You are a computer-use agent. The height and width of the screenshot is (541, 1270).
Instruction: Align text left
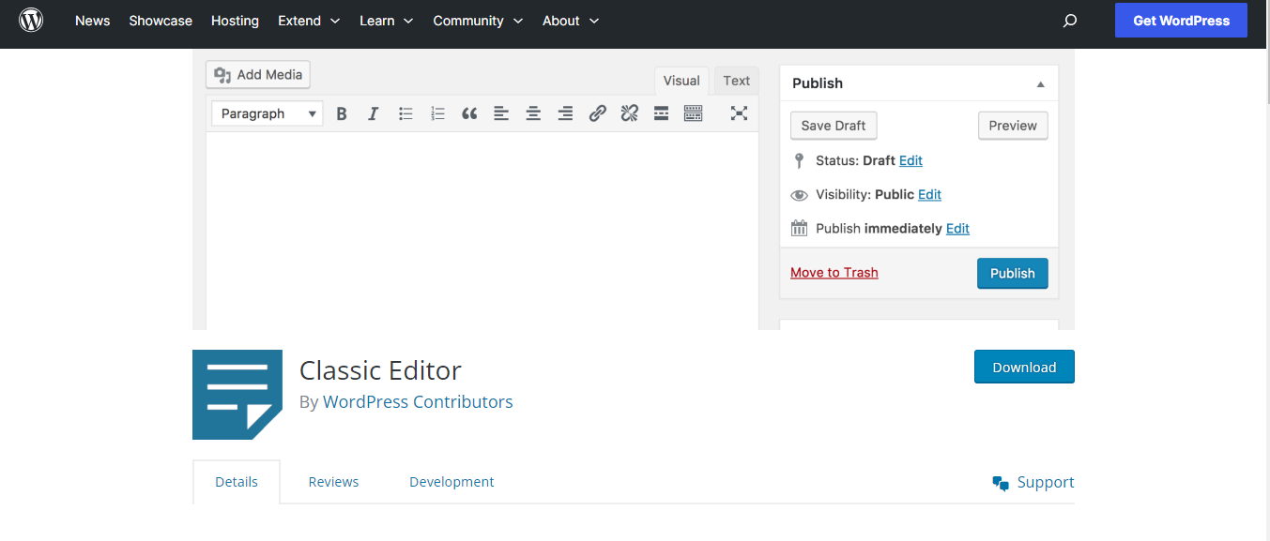click(501, 113)
